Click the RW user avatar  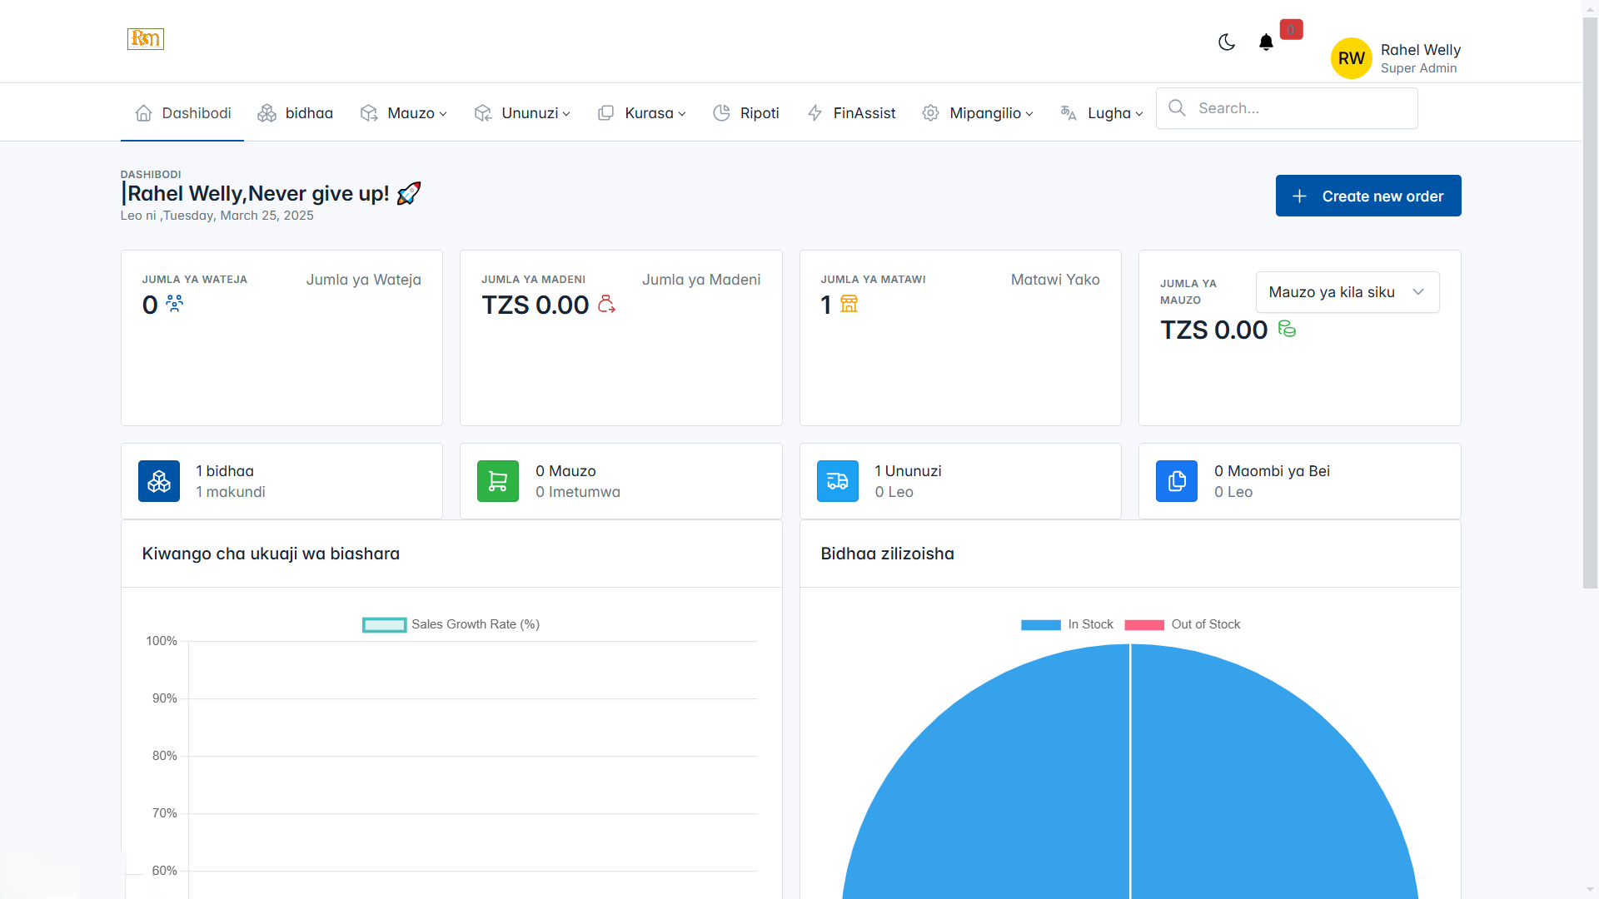click(1351, 58)
